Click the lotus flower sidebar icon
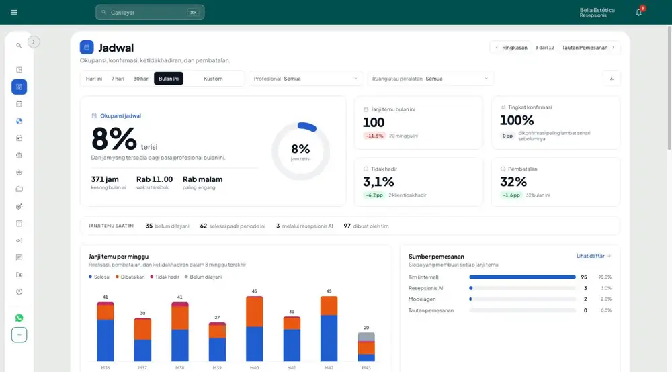672x372 pixels. pos(19,173)
